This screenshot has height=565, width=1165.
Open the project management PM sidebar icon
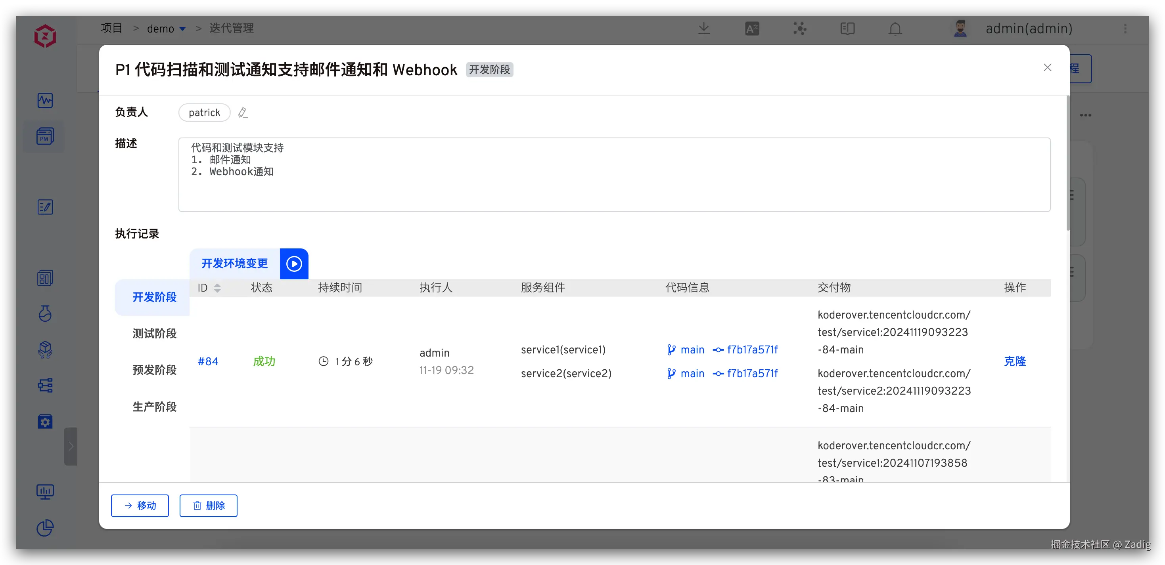45,136
